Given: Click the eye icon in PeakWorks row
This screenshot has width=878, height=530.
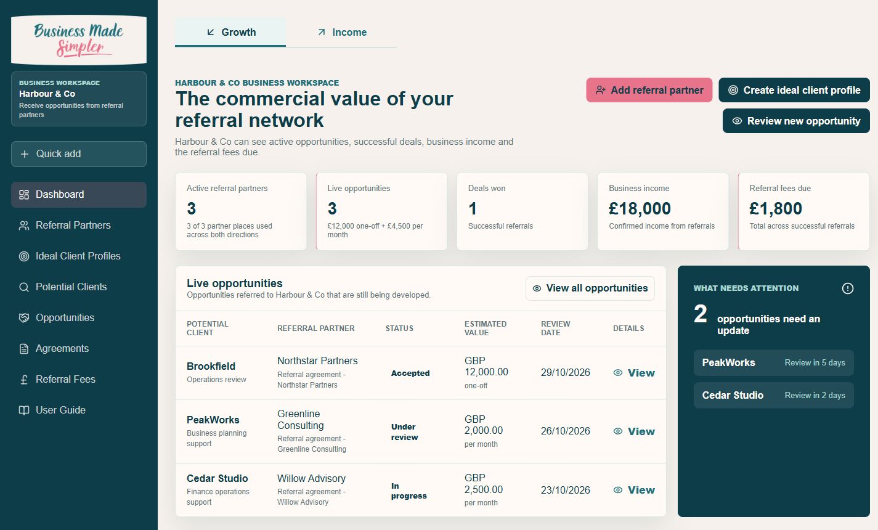Looking at the screenshot, I should click(x=618, y=431).
